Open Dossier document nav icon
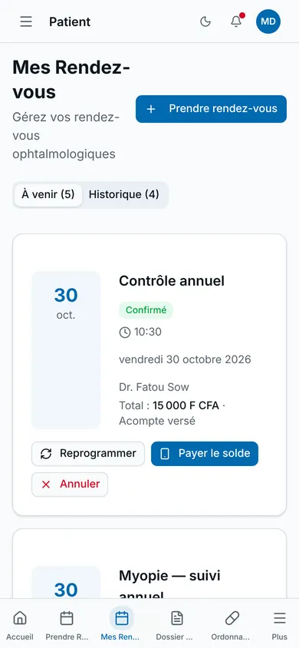299x648 pixels. point(176,624)
